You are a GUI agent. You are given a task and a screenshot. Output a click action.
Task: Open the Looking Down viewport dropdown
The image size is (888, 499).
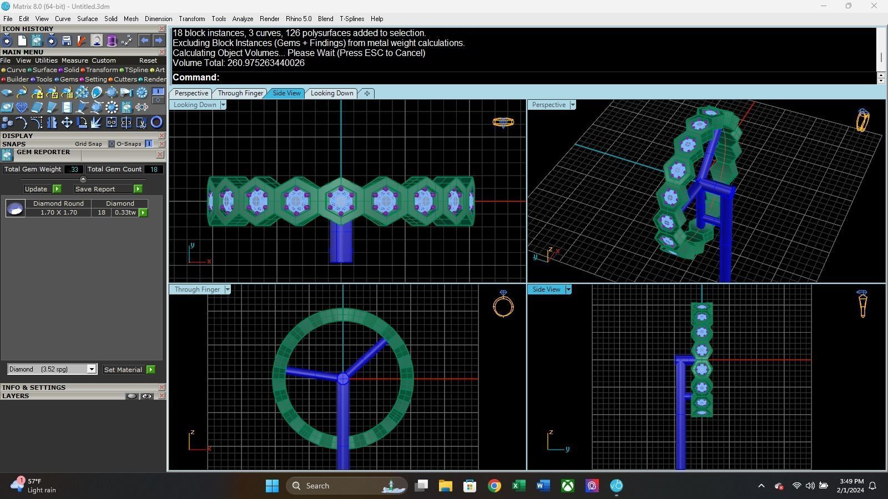click(x=223, y=105)
